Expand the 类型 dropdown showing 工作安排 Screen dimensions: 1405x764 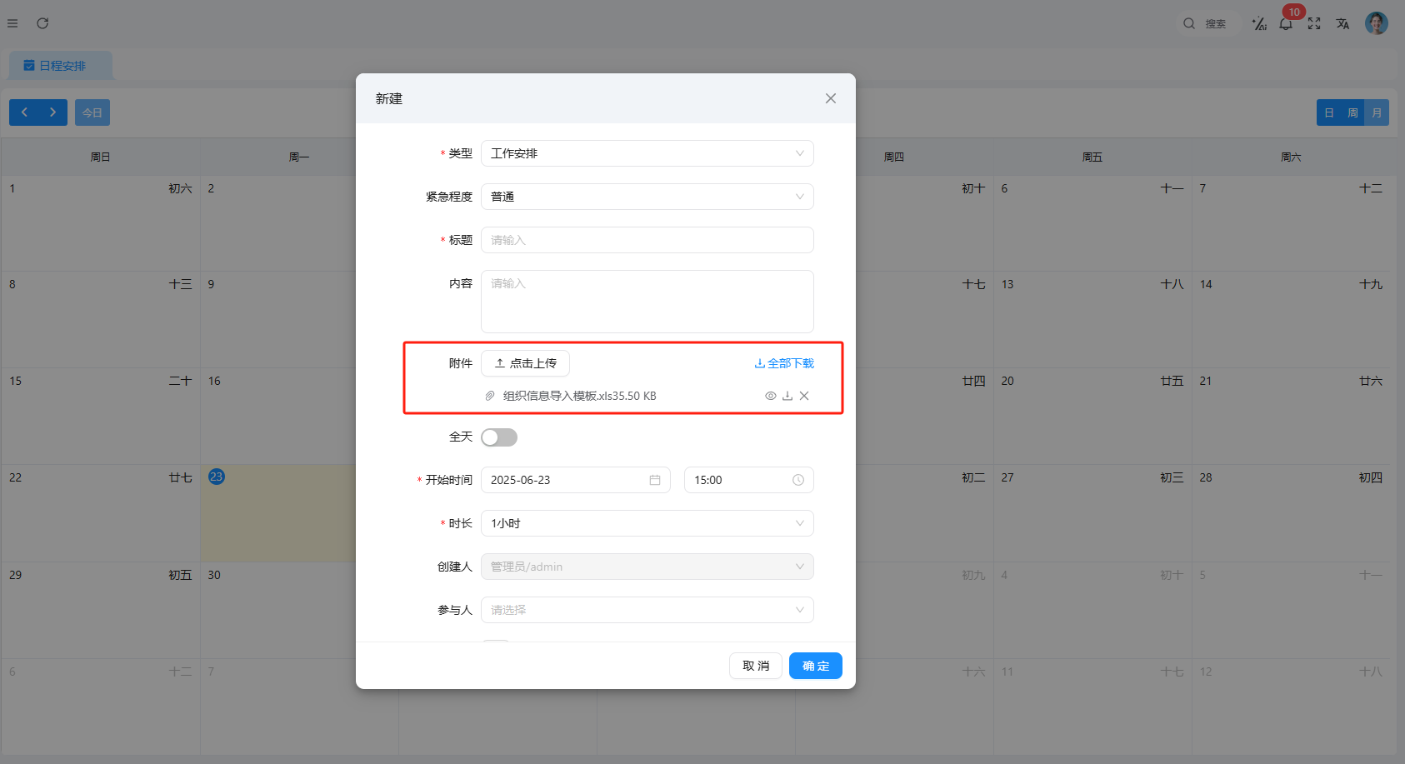pyautogui.click(x=647, y=153)
